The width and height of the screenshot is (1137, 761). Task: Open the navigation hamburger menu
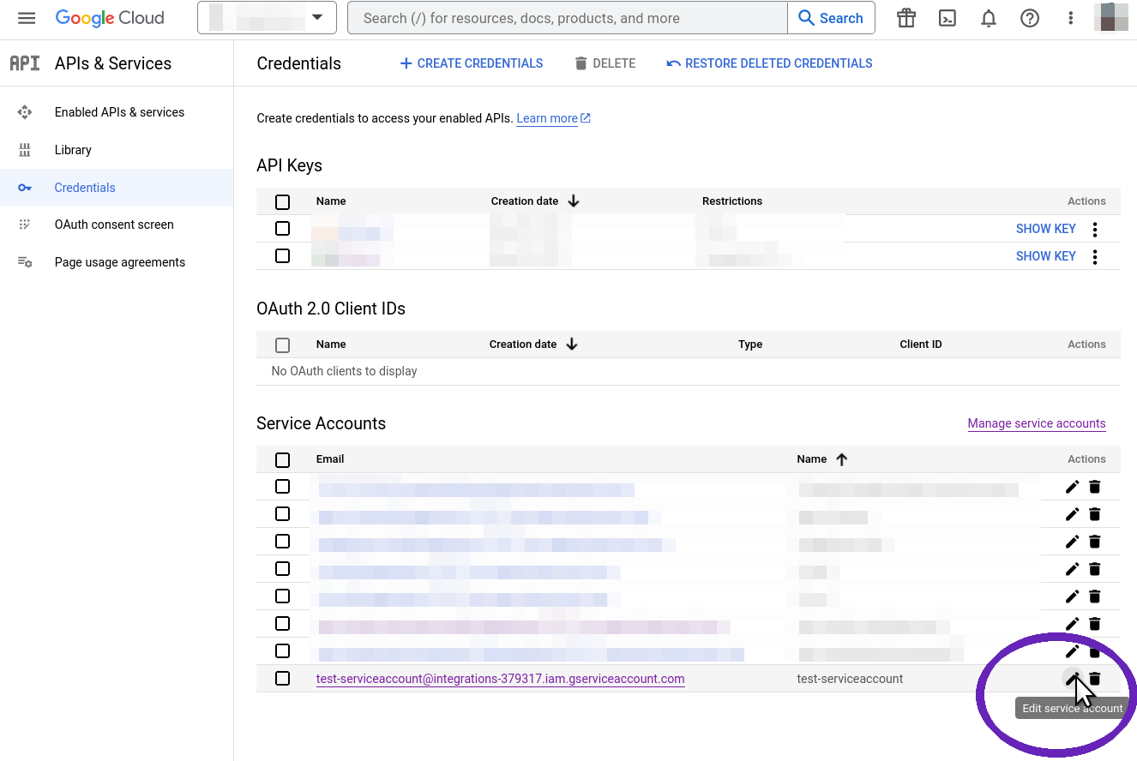click(26, 18)
